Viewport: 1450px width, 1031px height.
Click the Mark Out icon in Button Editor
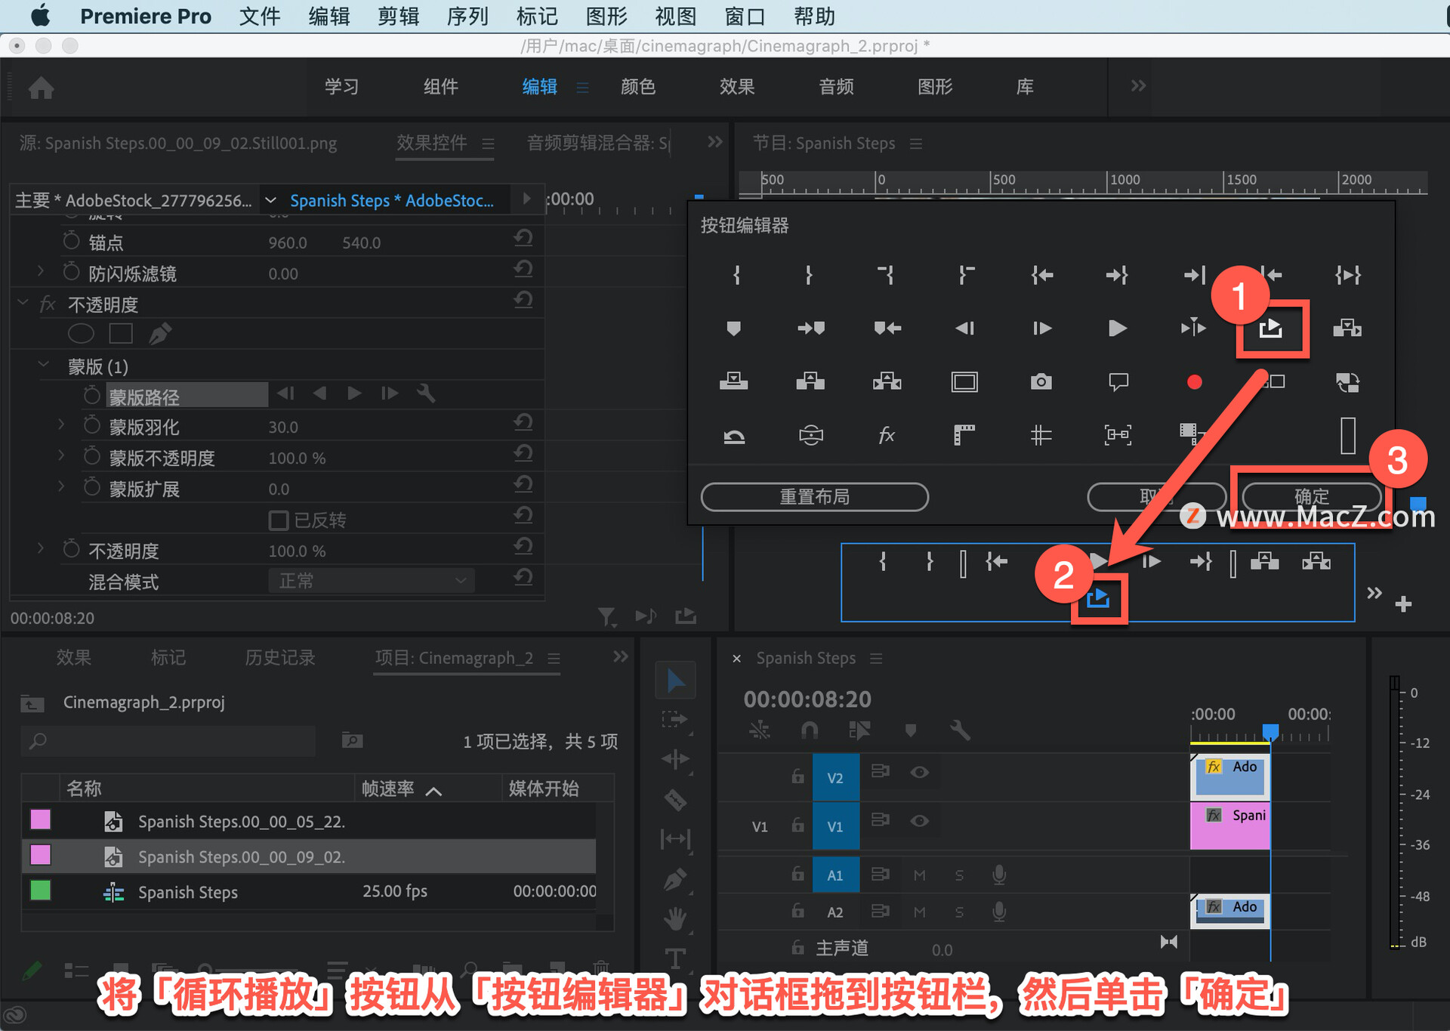[809, 275]
